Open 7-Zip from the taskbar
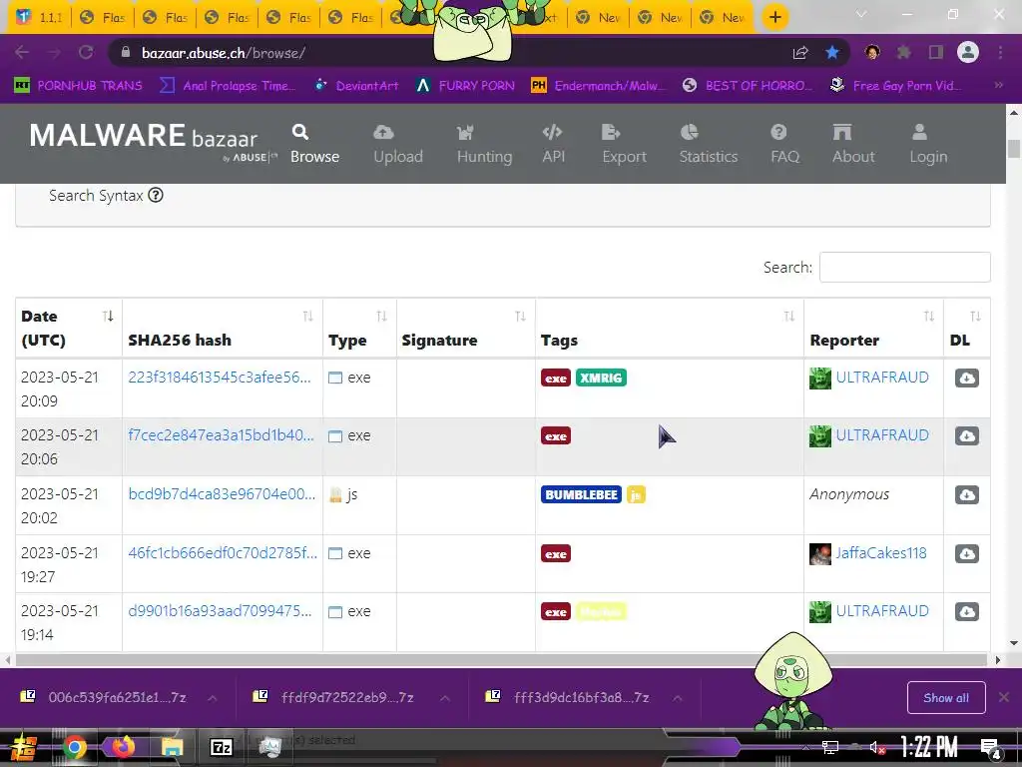The width and height of the screenshot is (1022, 767). pos(221,747)
